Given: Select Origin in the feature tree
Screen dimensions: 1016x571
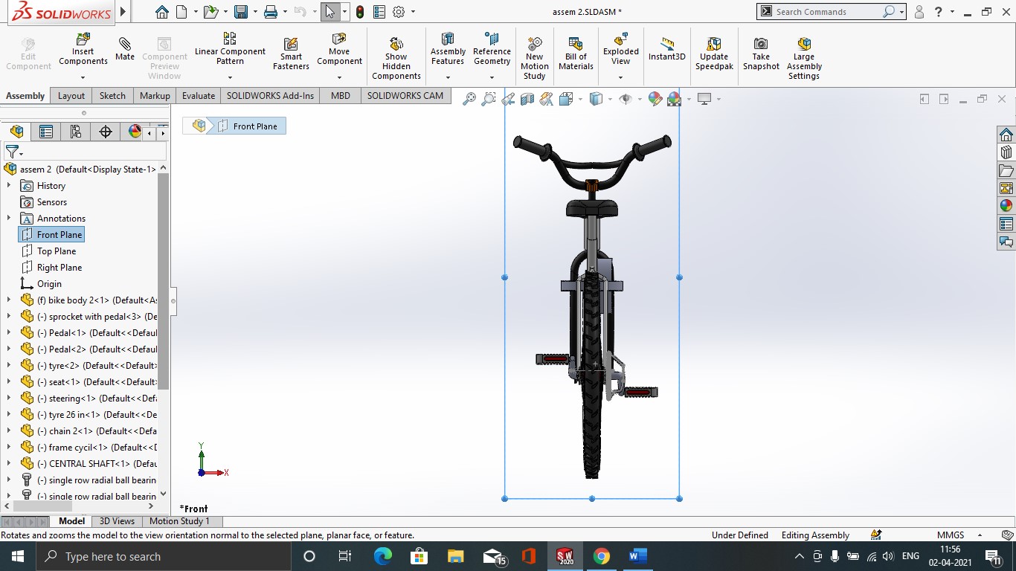Looking at the screenshot, I should tap(49, 284).
